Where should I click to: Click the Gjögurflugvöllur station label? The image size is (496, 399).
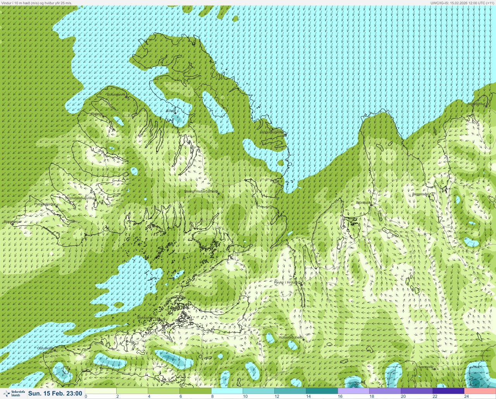pos(272,132)
